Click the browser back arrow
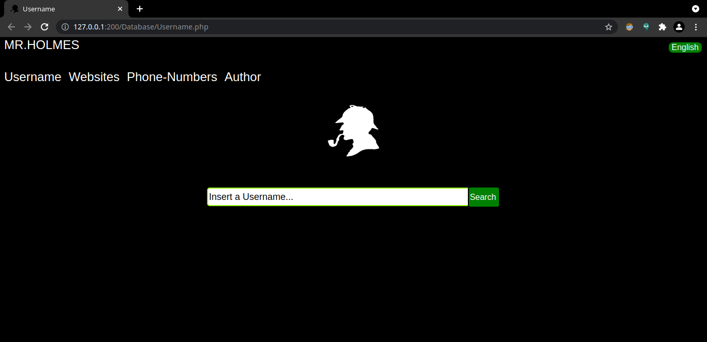The height and width of the screenshot is (342, 707). [11, 27]
